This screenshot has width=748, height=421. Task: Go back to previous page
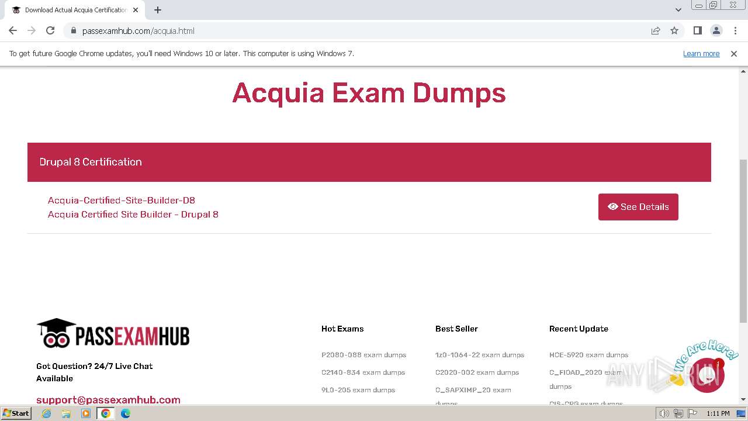click(x=13, y=30)
